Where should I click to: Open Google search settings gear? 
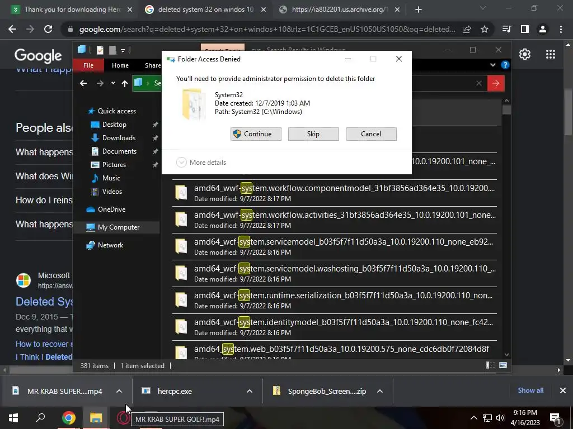coord(525,54)
